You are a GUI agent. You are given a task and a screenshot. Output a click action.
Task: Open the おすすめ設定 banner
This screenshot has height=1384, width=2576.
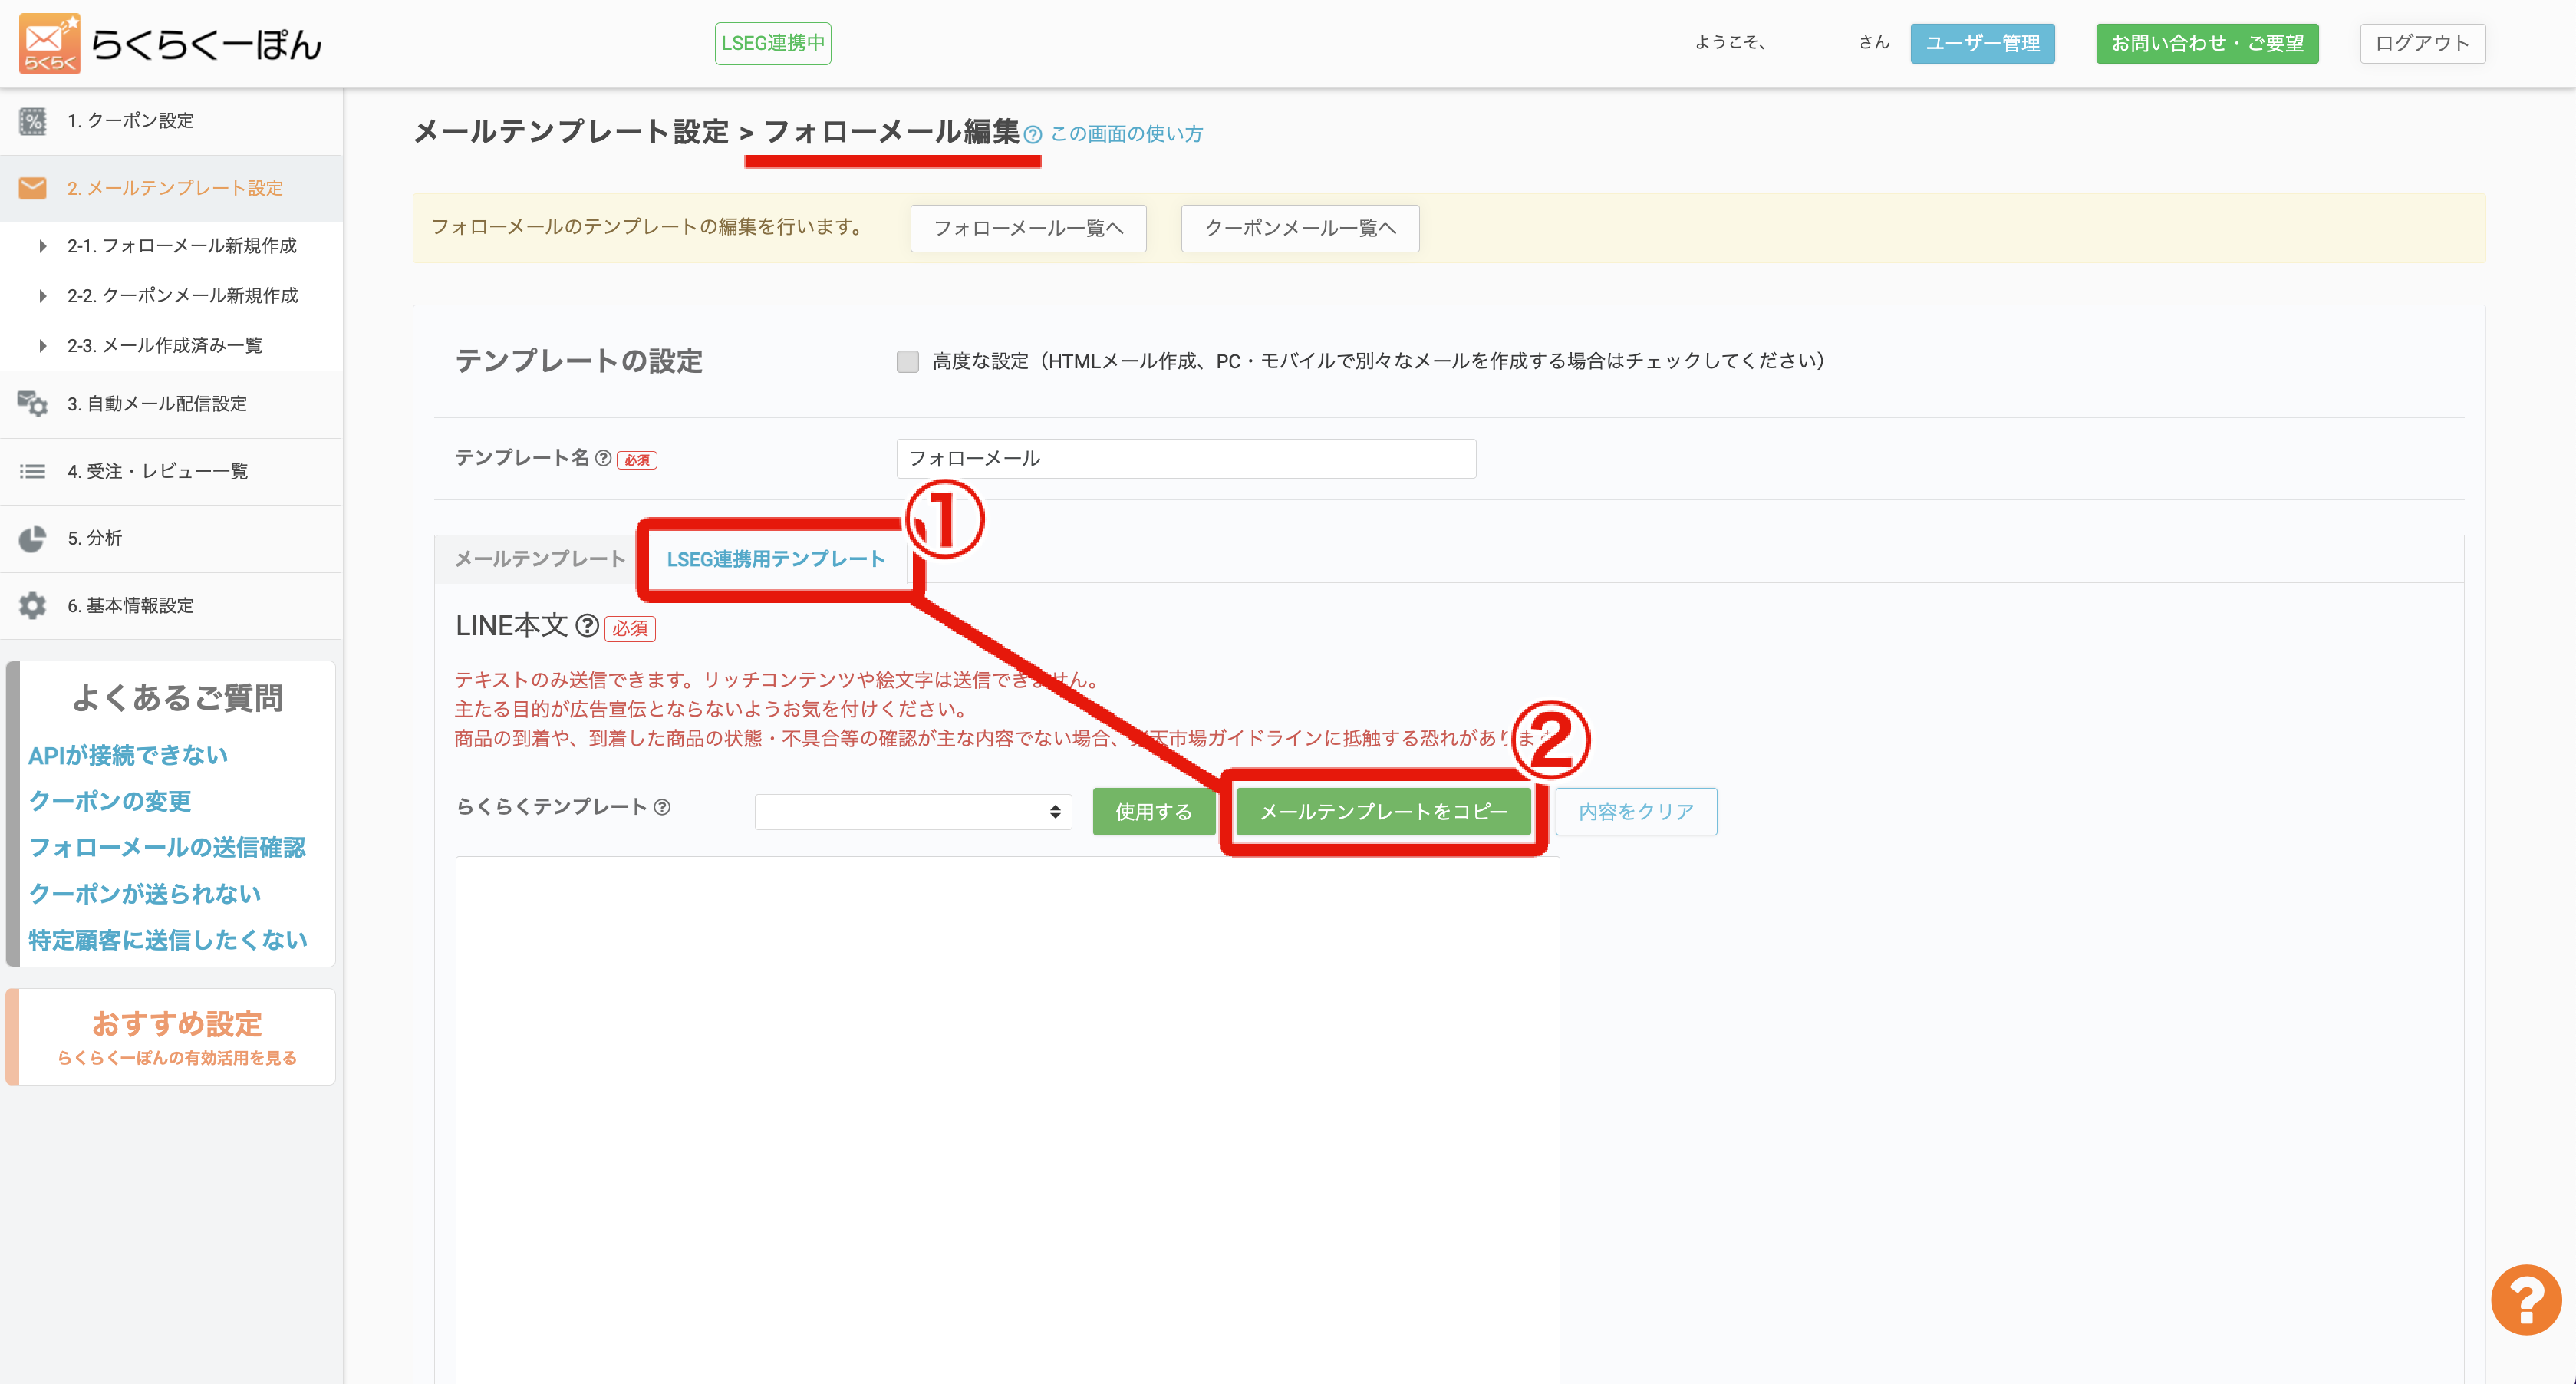click(x=171, y=1036)
